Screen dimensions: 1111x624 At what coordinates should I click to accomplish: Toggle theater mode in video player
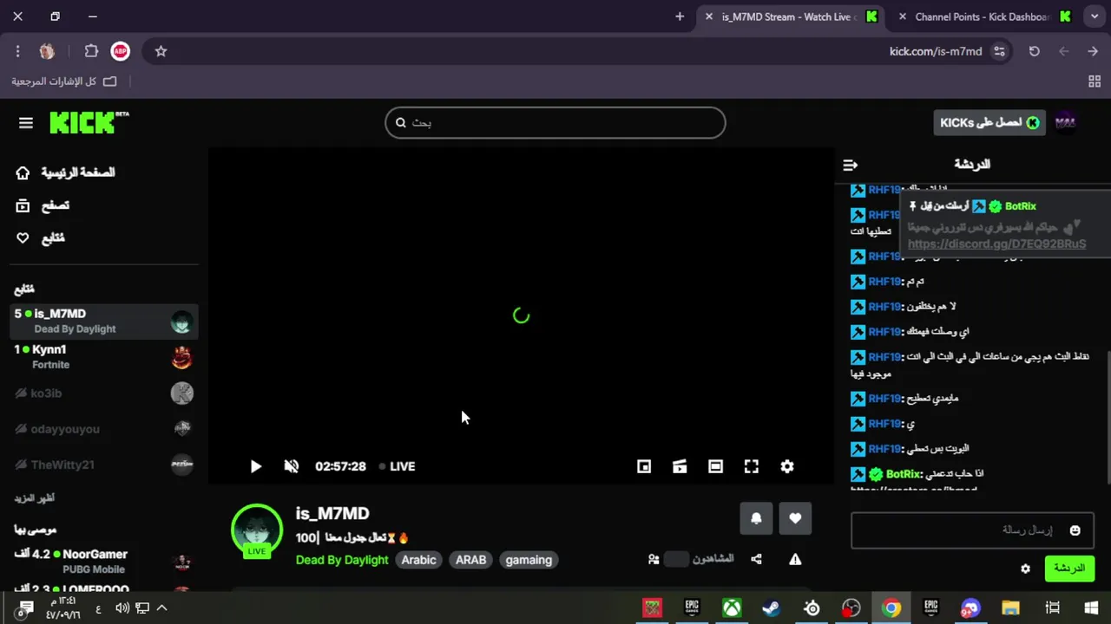pyautogui.click(x=715, y=466)
